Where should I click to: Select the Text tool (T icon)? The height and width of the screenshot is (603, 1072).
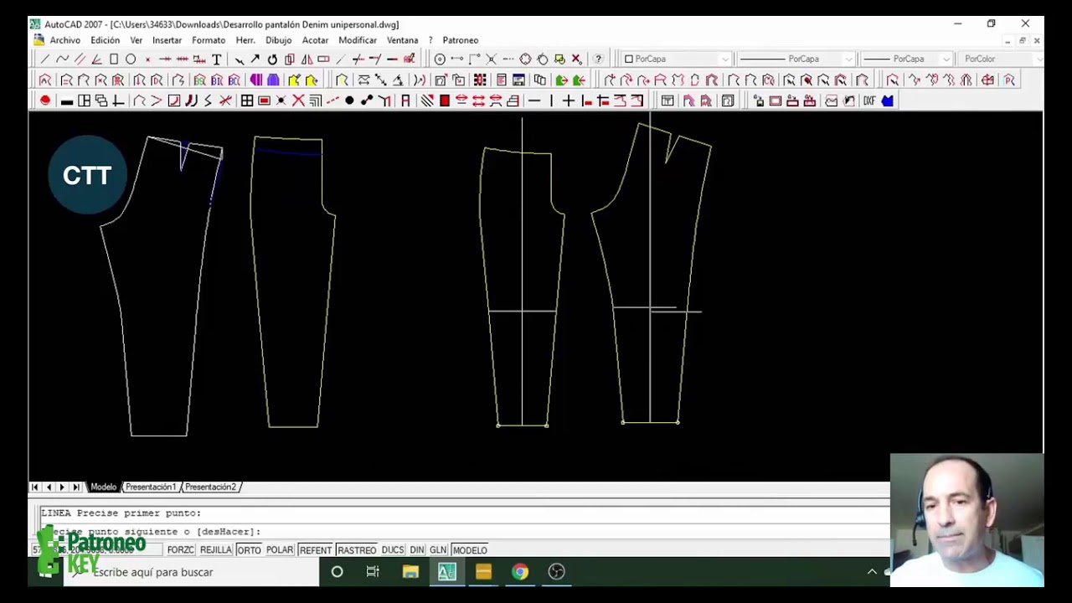(217, 59)
